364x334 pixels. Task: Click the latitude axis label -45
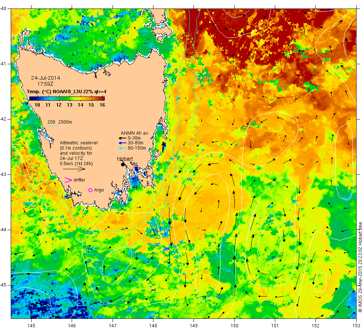coord(3,285)
